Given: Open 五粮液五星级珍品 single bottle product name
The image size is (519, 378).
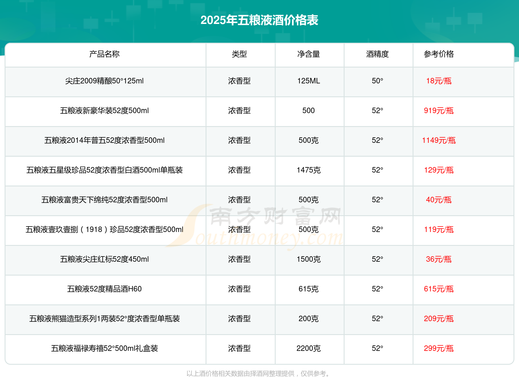Looking at the screenshot, I should pyautogui.click(x=104, y=170).
